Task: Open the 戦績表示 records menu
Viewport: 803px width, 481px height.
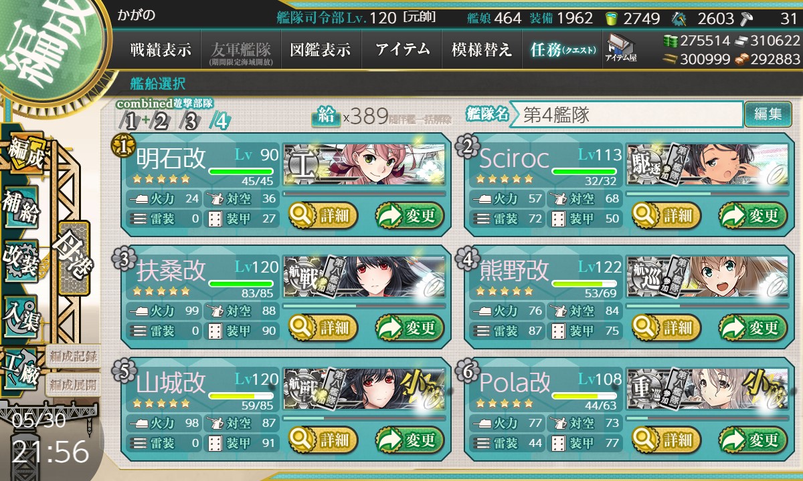Action: pyautogui.click(x=161, y=49)
